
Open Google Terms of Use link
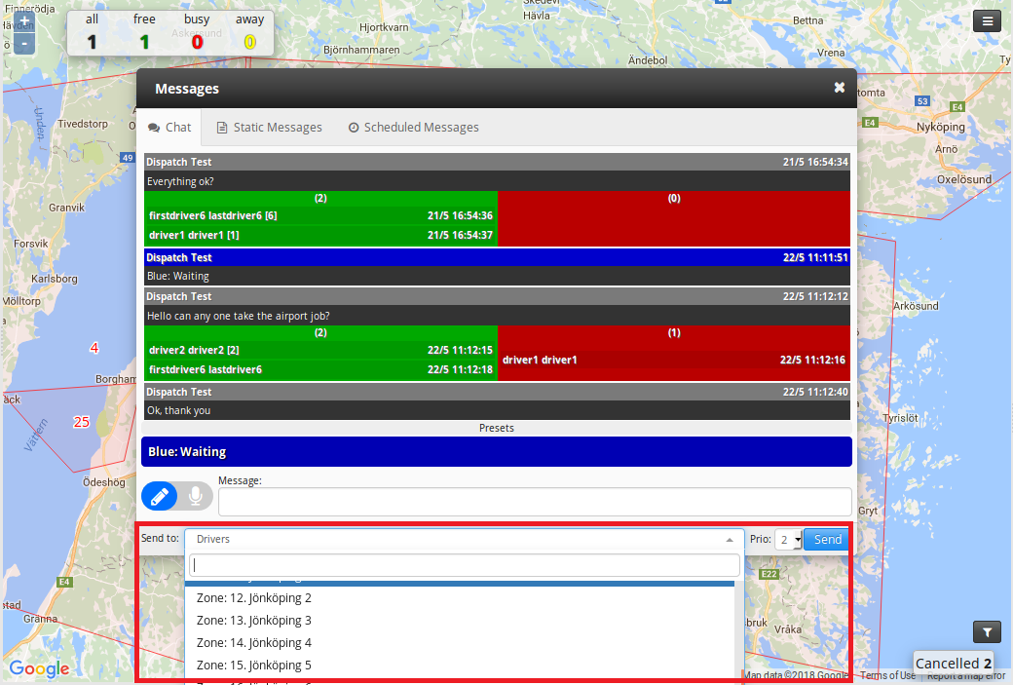(x=887, y=675)
